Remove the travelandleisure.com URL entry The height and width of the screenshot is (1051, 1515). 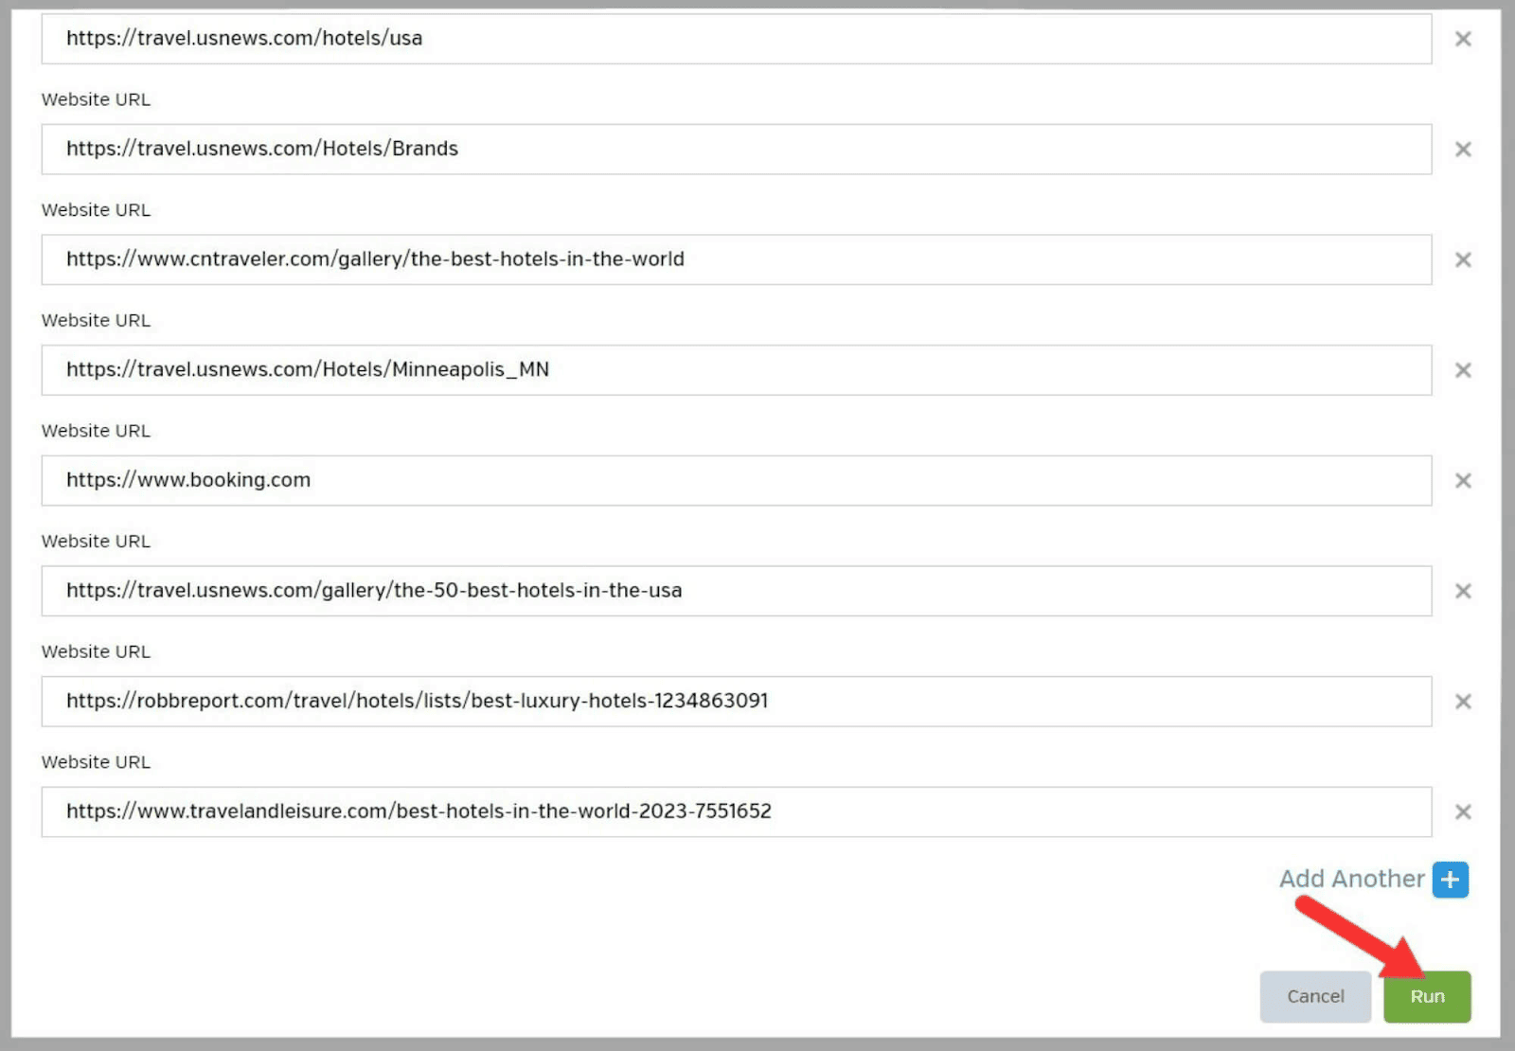1462,811
